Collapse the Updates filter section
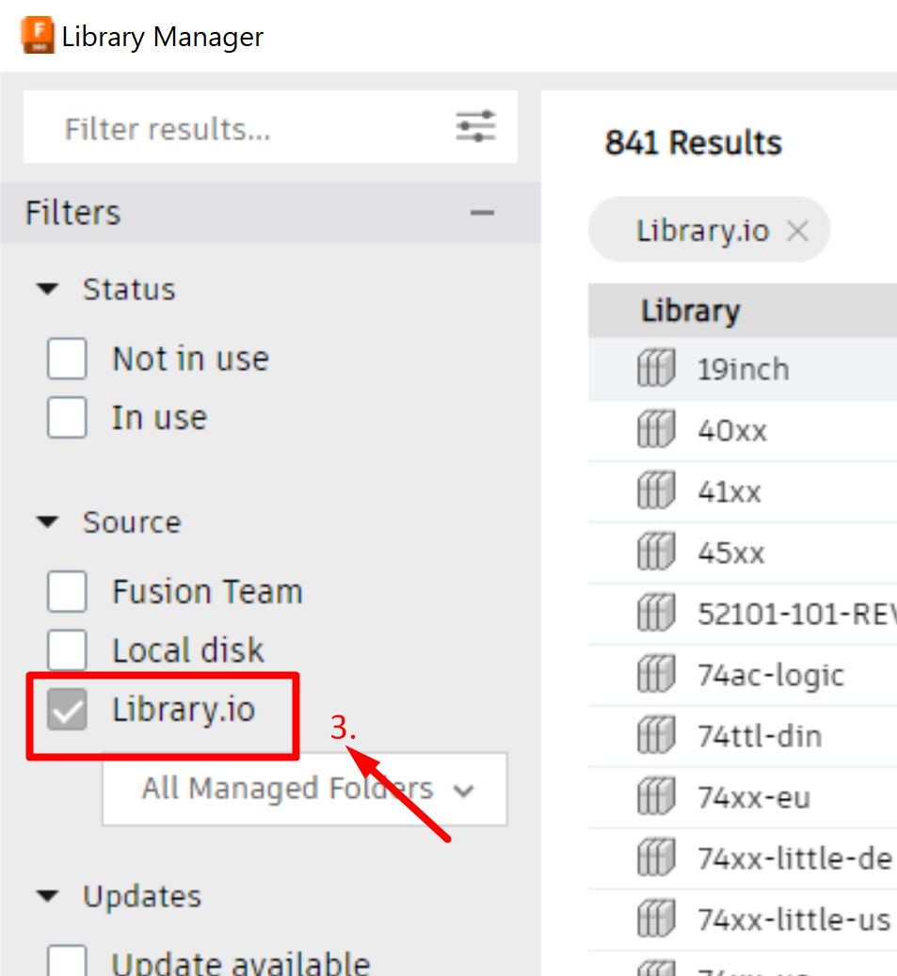Viewport: 897px width, 976px height. click(48, 896)
